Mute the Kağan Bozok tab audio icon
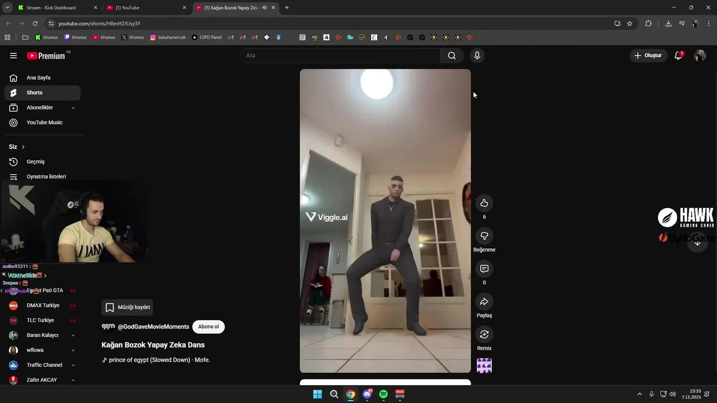 (x=264, y=8)
